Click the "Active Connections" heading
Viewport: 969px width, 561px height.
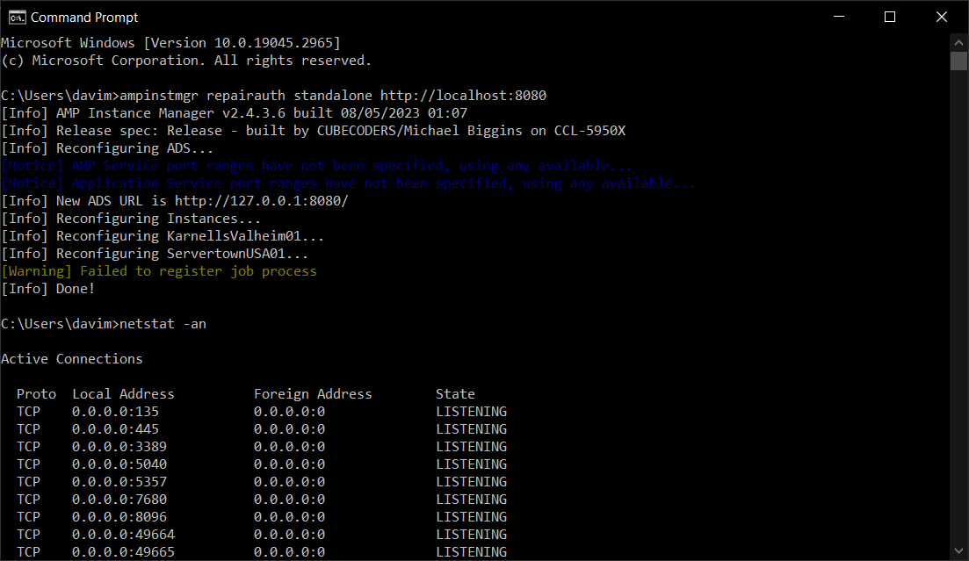tap(72, 359)
